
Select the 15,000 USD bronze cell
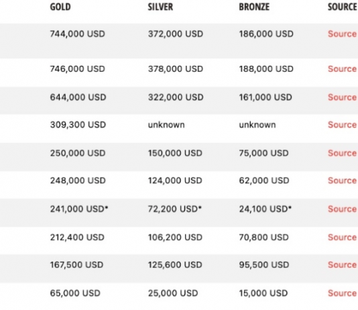click(x=263, y=293)
